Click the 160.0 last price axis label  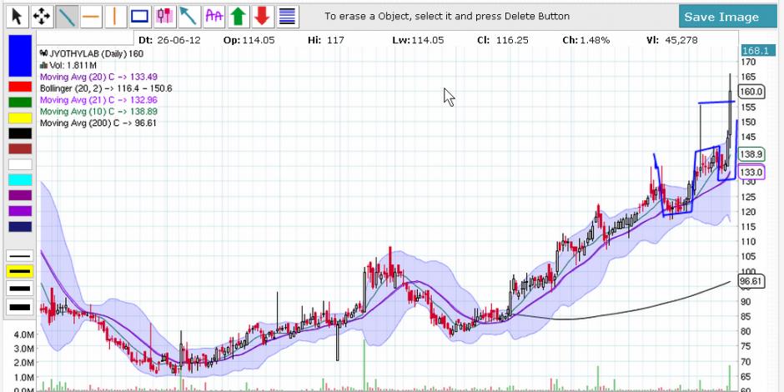[x=752, y=92]
